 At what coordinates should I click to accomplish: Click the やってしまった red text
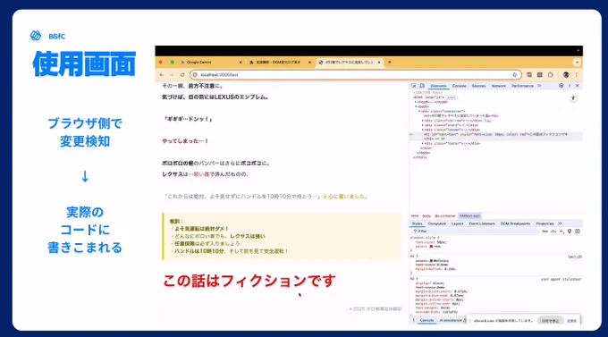(x=185, y=141)
